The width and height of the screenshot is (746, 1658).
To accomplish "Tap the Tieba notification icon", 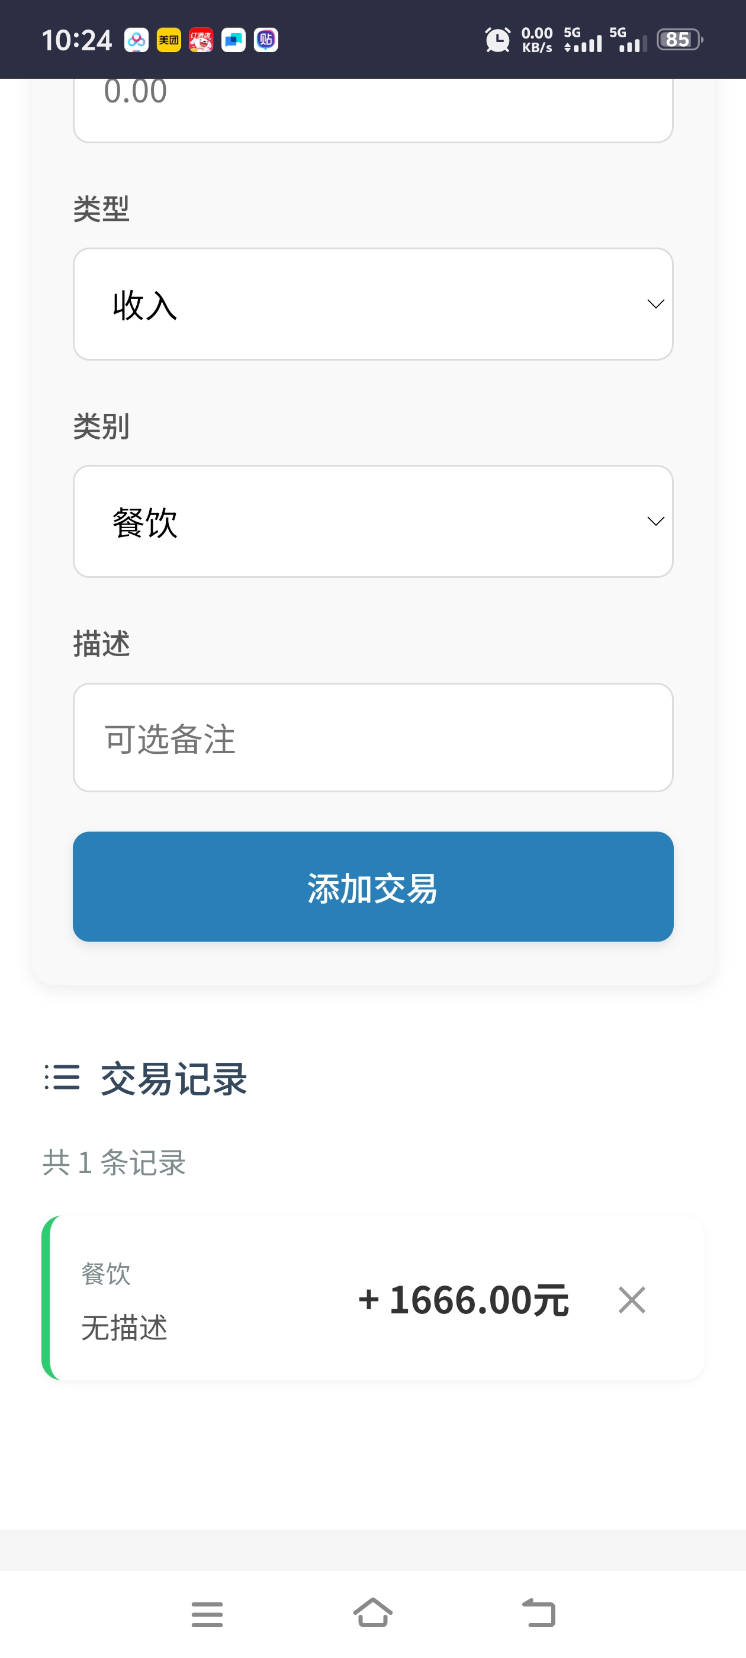I will click(266, 40).
